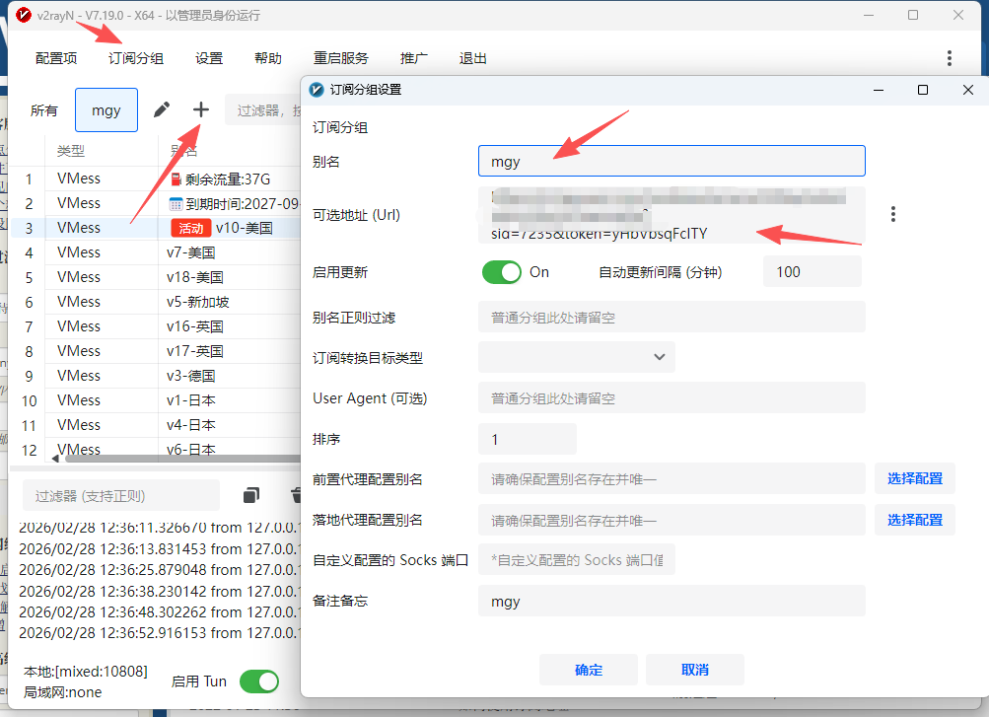Click the 排序 field showing 1
This screenshot has height=717, width=989.
pos(528,439)
